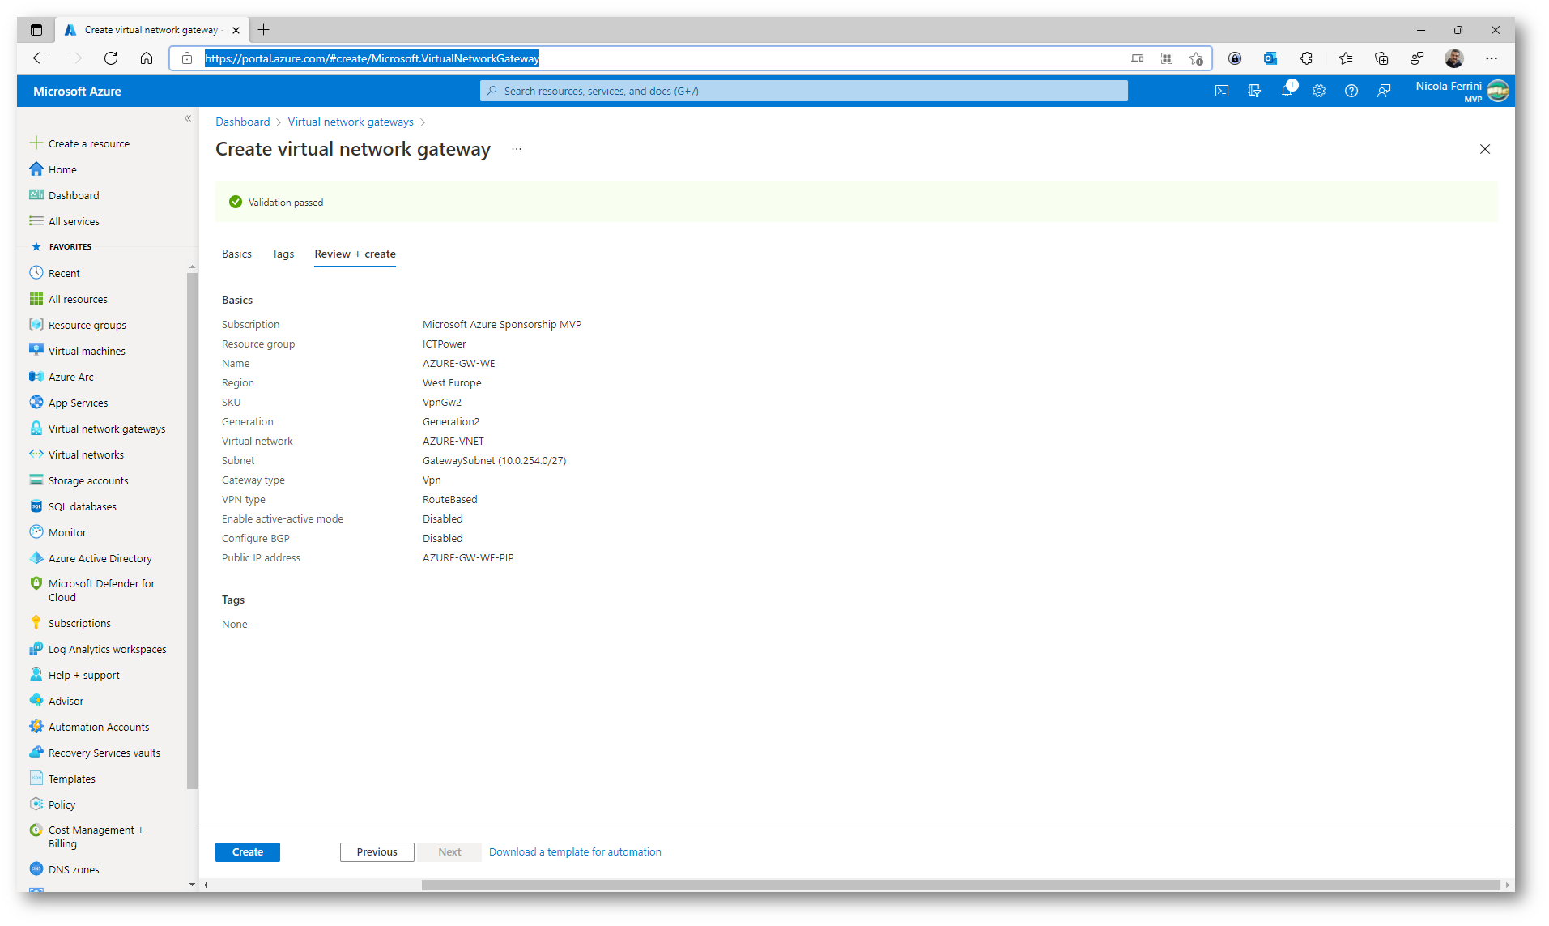Open the help question mark icon
The width and height of the screenshot is (1549, 926).
point(1351,91)
